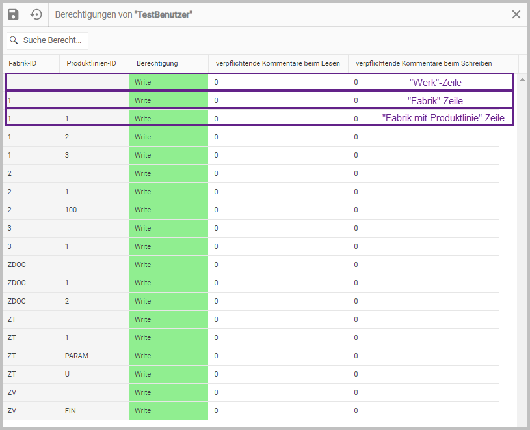Click the verpflichtende Kommentare beim Lesen header

click(x=278, y=63)
